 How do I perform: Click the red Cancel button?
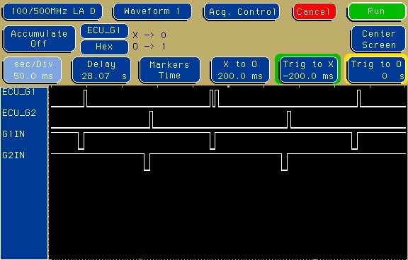click(x=314, y=12)
